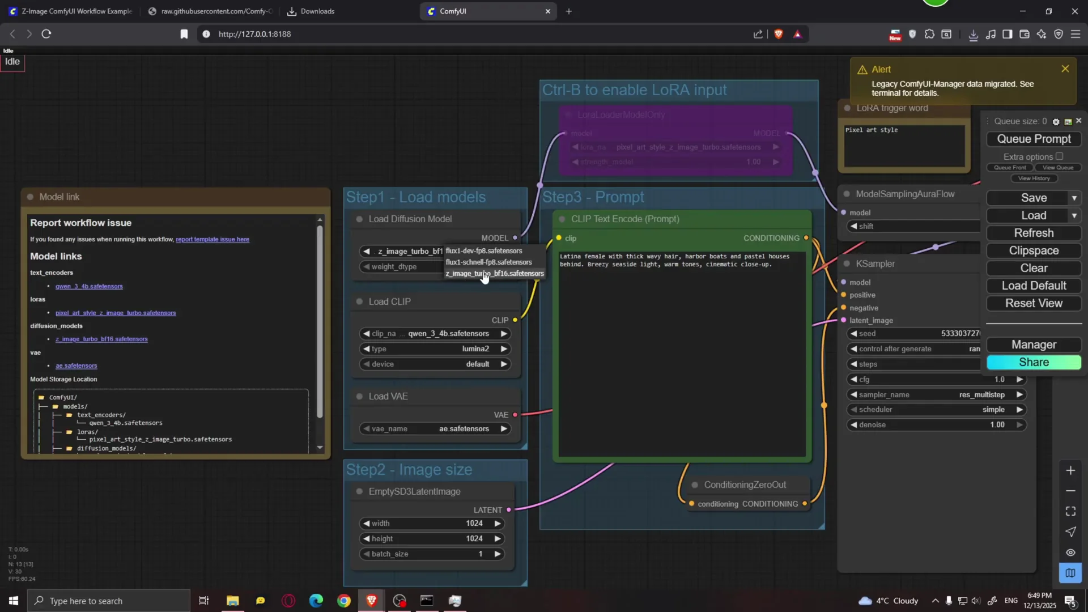Image resolution: width=1088 pixels, height=612 pixels.
Task: Open the qwen_3_4b.safetensors model link
Action: pos(89,286)
